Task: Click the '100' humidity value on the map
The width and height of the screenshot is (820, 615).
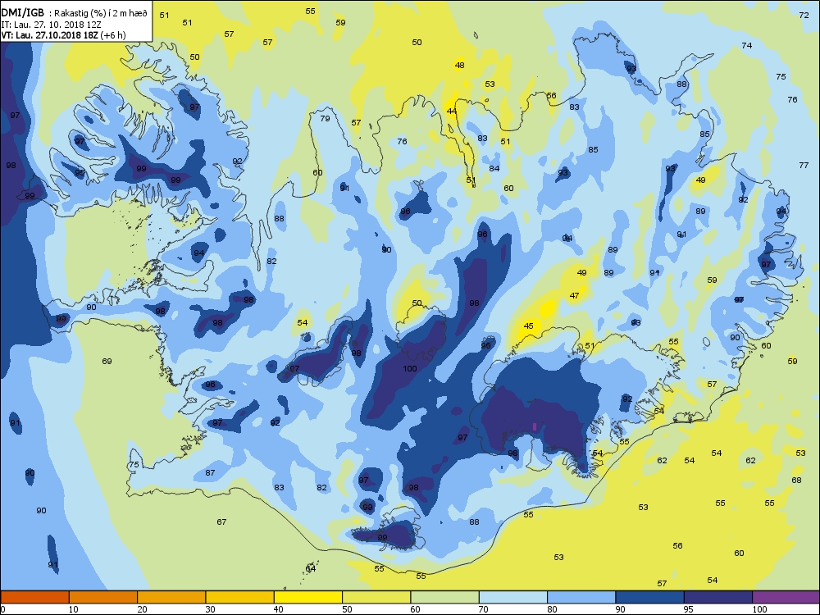Action: [x=410, y=369]
